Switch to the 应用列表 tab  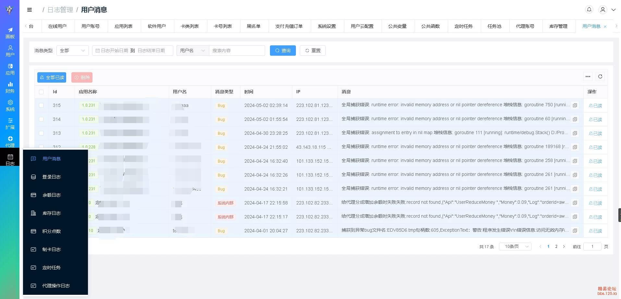[124, 26]
